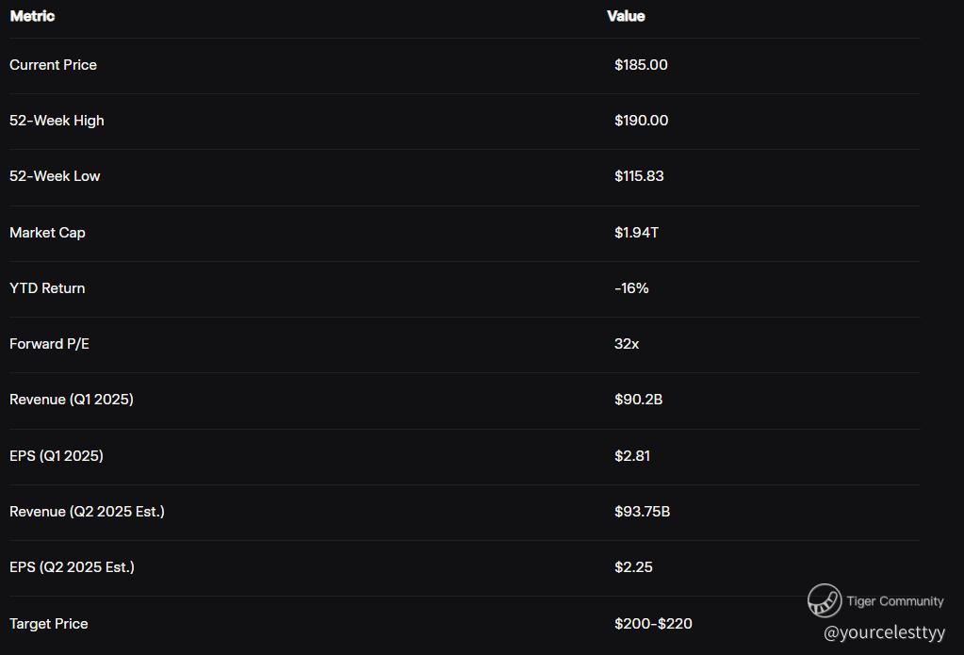This screenshot has height=655, width=964.
Task: Click the Revenue (Q1 2025) label
Action: click(x=71, y=400)
